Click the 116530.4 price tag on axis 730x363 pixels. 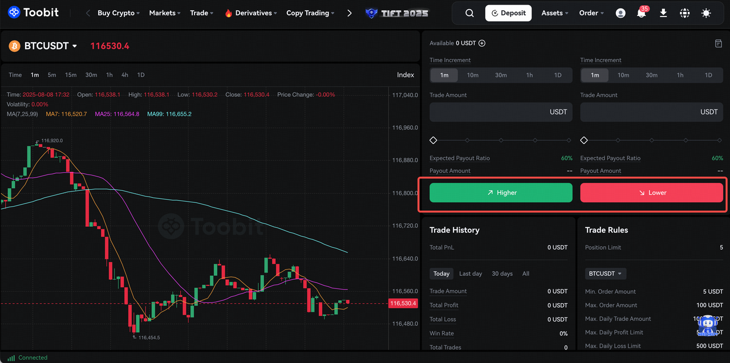pos(403,304)
